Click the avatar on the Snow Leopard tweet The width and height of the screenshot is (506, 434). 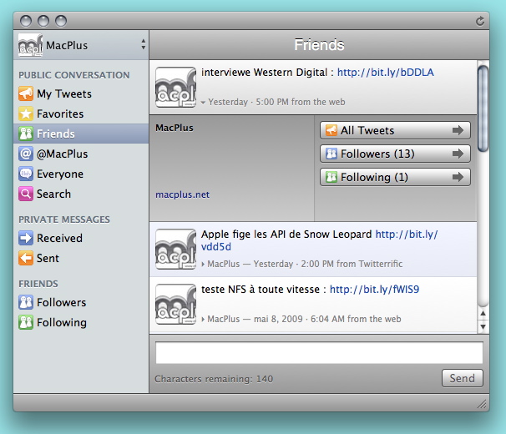(x=175, y=249)
